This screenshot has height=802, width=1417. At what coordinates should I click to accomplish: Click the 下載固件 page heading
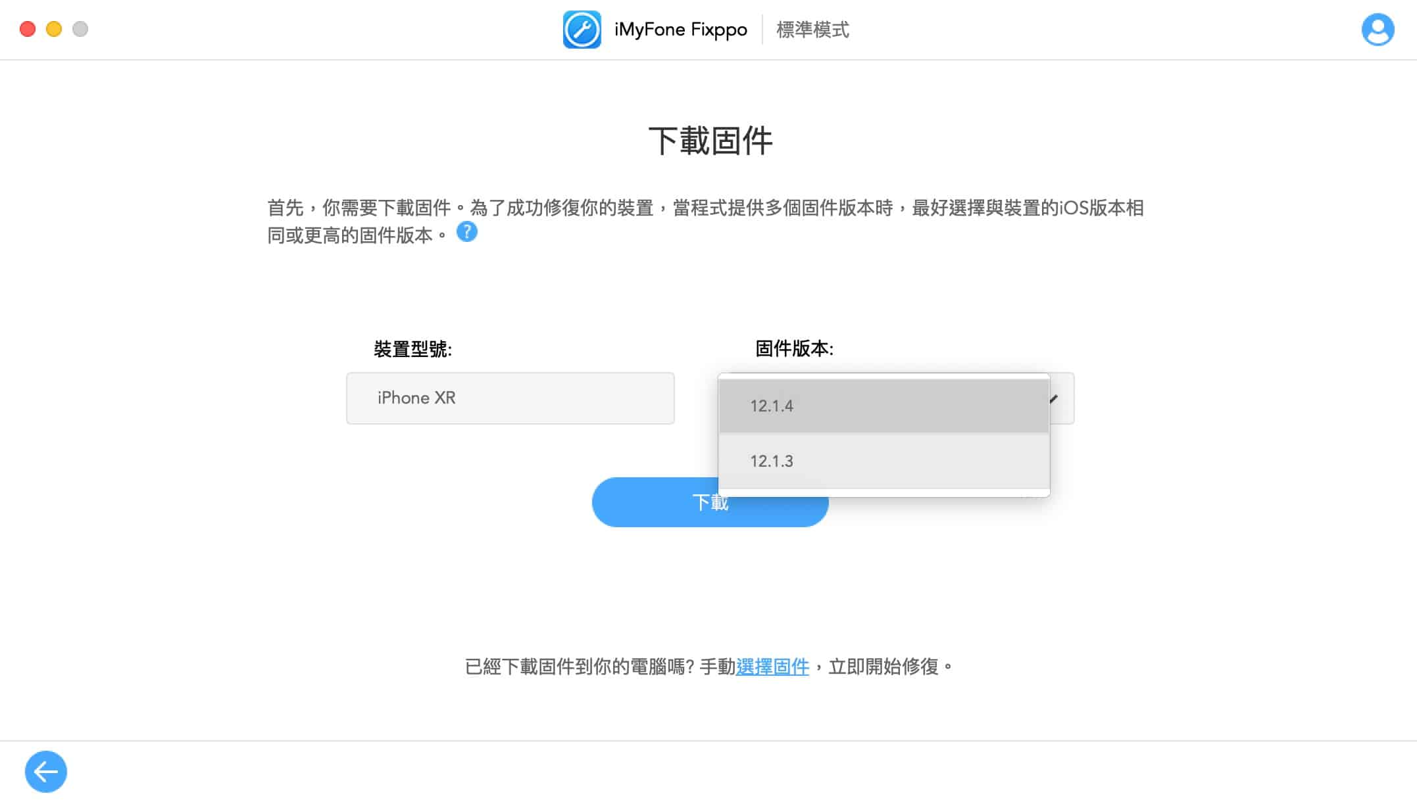tap(710, 141)
